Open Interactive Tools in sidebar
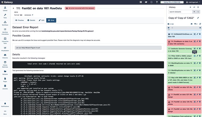The width and height of the screenshot is (202, 117). point(5,41)
